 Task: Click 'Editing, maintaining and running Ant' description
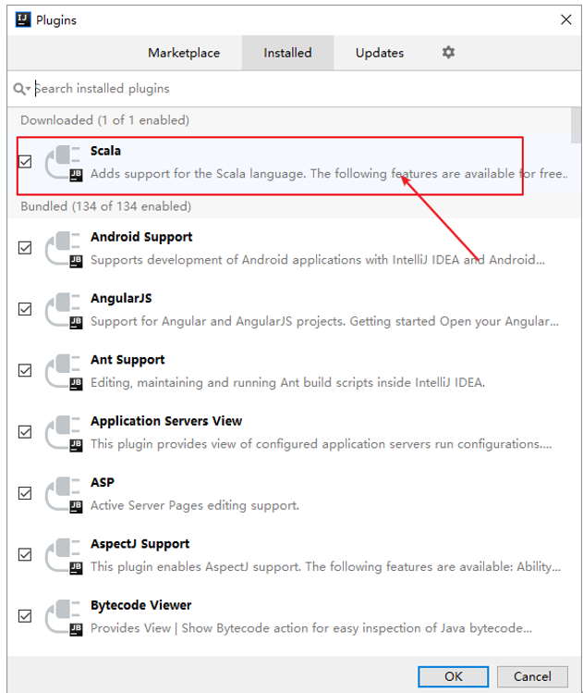(287, 382)
